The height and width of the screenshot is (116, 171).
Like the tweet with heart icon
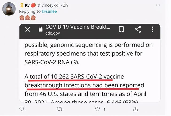click(x=98, y=109)
